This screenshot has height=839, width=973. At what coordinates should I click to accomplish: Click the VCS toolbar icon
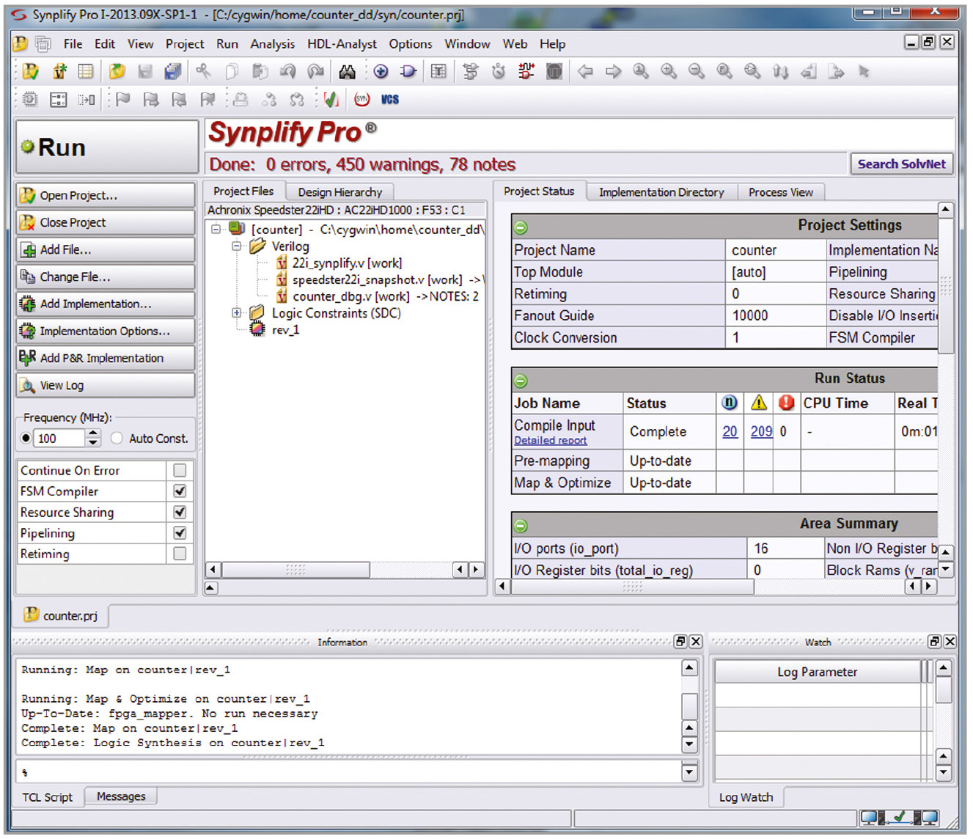(x=390, y=99)
